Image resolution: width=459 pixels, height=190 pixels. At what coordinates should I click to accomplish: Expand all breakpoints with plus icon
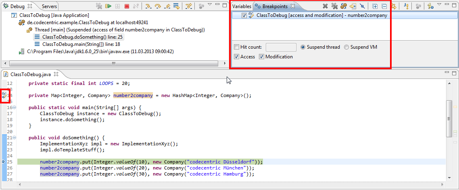point(375,6)
